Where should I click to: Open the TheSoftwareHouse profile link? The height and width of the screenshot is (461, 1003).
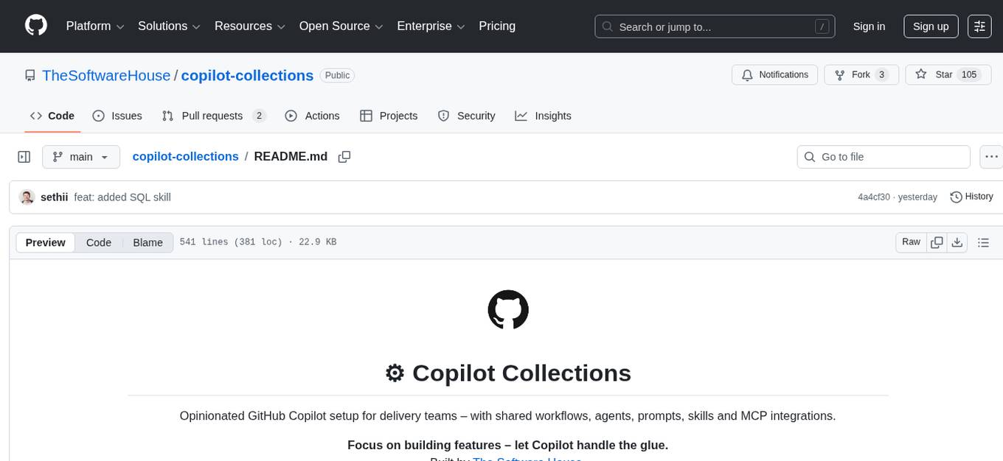point(106,75)
